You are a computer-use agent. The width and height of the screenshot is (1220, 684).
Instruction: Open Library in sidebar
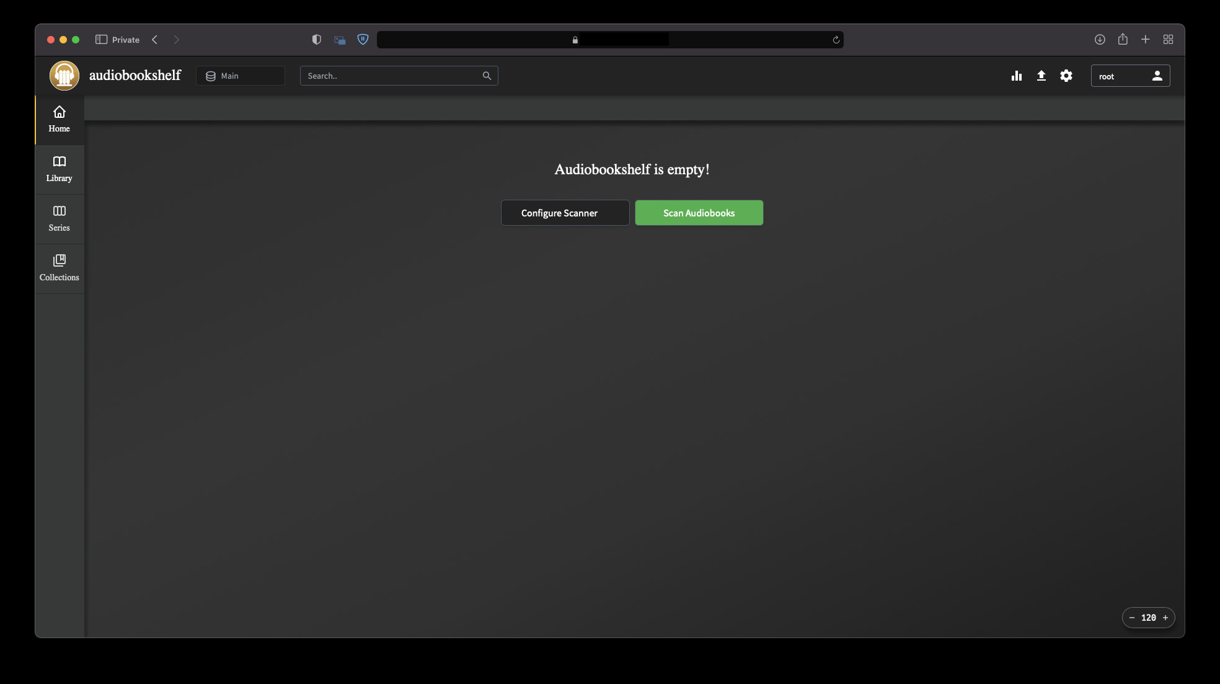click(60, 169)
